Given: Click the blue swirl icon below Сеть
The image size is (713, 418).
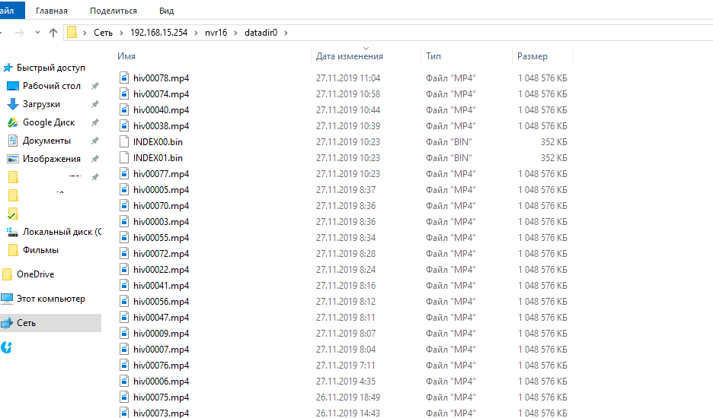Looking at the screenshot, I should coord(6,347).
